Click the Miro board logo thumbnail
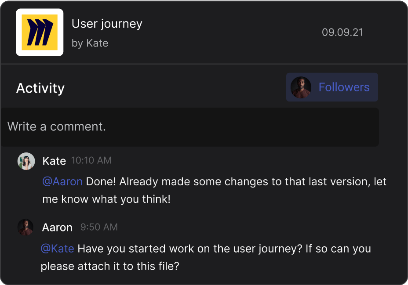The image size is (408, 285). (40, 32)
